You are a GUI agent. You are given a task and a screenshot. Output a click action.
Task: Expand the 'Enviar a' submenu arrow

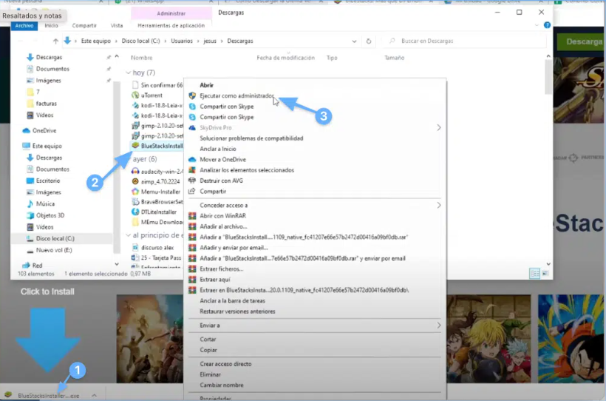(x=438, y=325)
